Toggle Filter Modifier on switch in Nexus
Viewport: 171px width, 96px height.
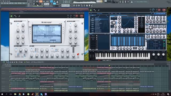18,25
